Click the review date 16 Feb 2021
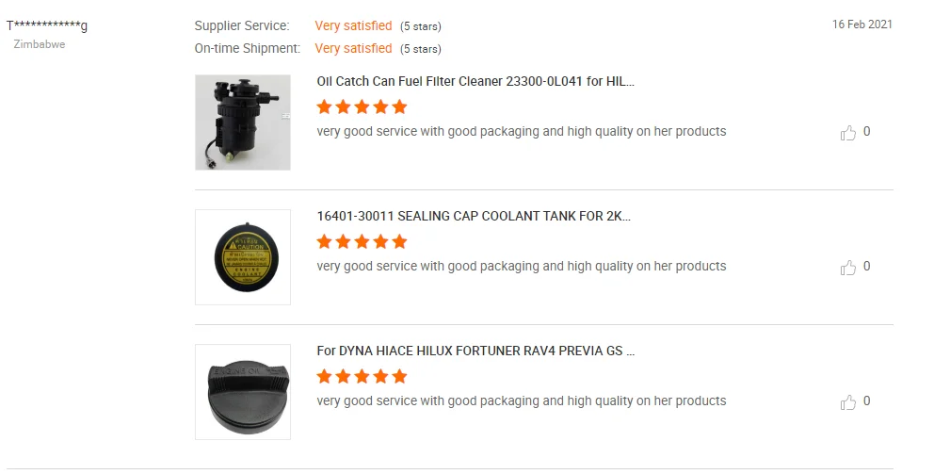This screenshot has width=934, height=474. 862,25
